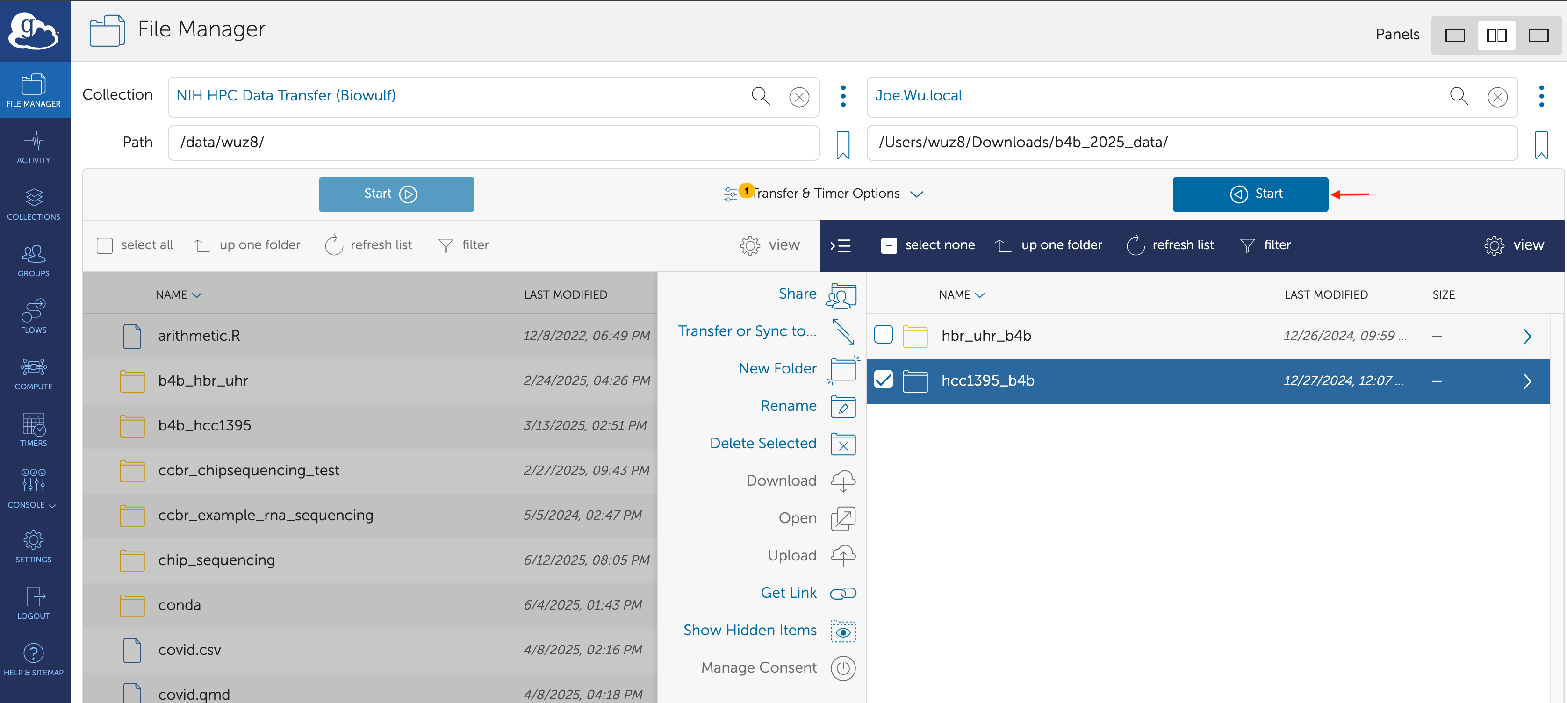Clear the NIH HPC Data Transfer collection
Screen dimensions: 1567x703
(x=799, y=97)
